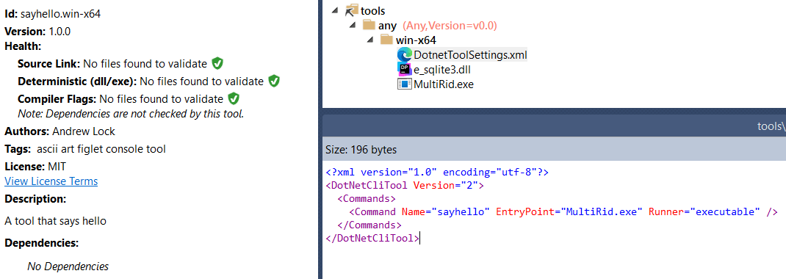Click the executable icon beside MultiRid.exe
The image size is (786, 279).
coord(404,84)
